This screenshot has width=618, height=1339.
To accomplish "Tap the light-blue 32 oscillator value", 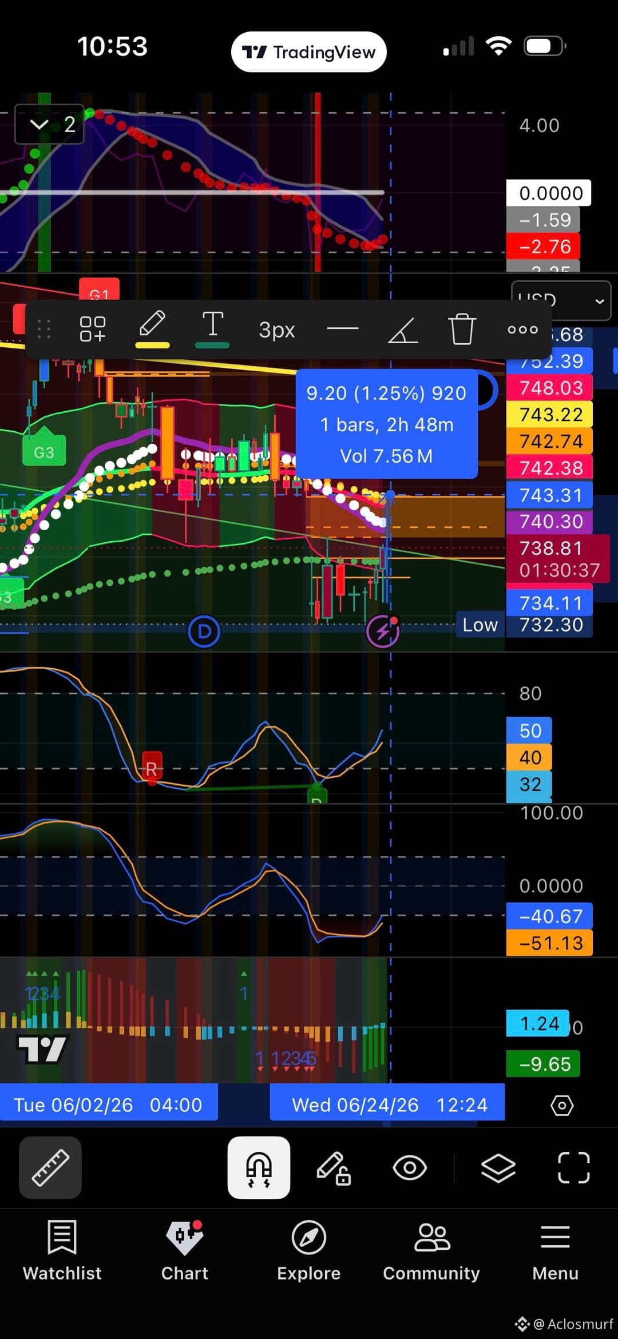I will pos(529,784).
